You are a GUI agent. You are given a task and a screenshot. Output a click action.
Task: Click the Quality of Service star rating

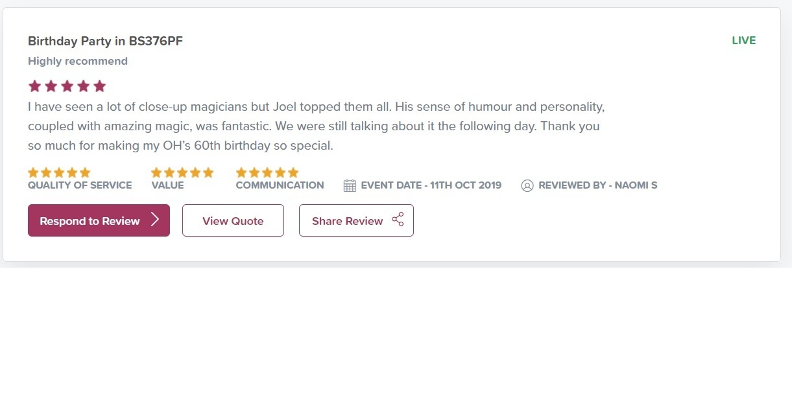[59, 172]
